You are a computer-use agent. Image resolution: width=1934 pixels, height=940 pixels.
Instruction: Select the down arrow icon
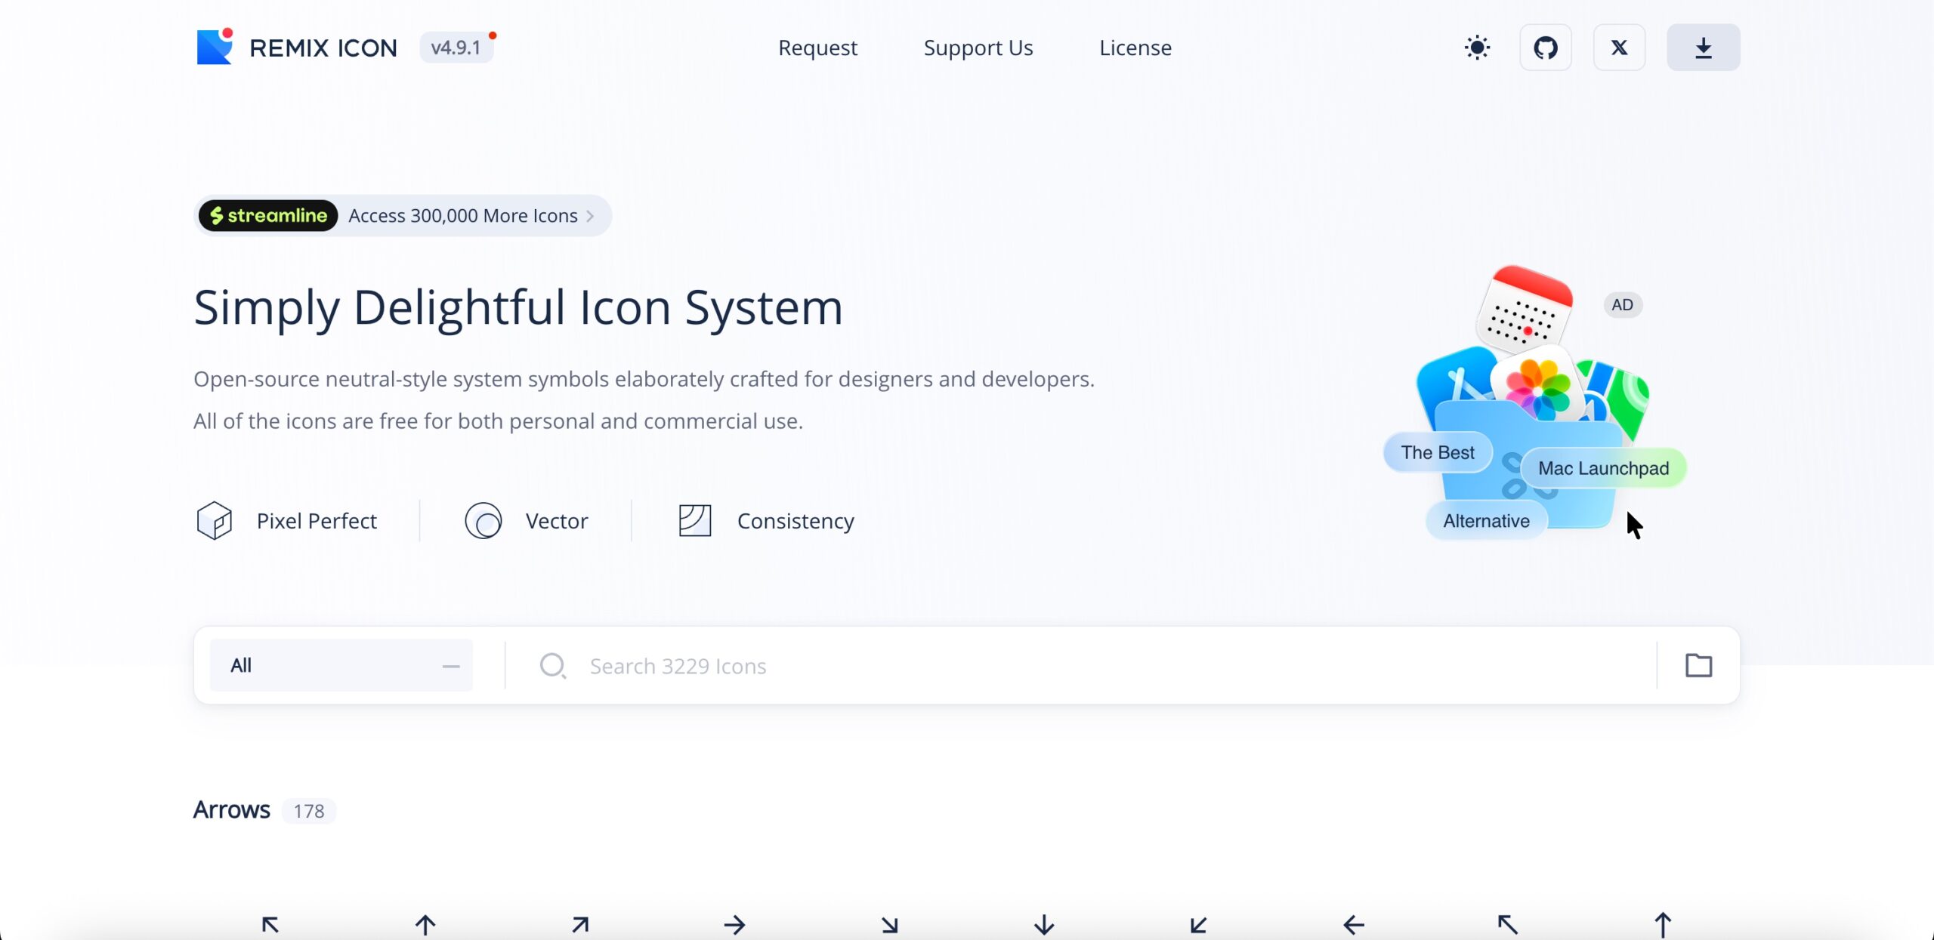1044,924
